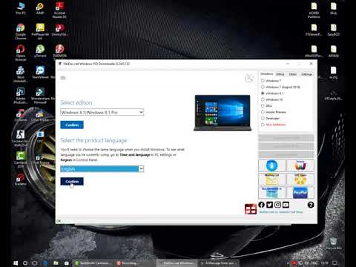The width and height of the screenshot is (356, 267).
Task: Click Confirm button under Select edition
Action: pos(72,125)
